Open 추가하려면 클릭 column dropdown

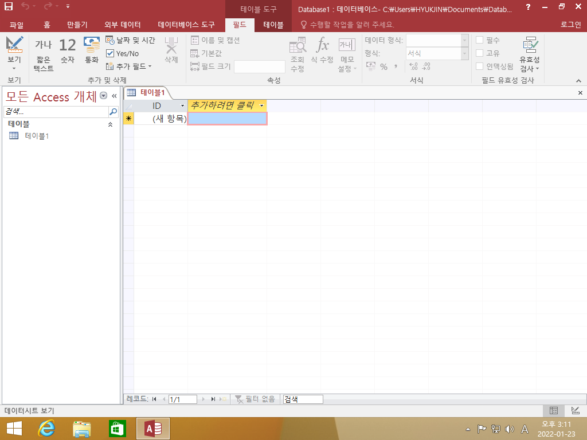261,106
